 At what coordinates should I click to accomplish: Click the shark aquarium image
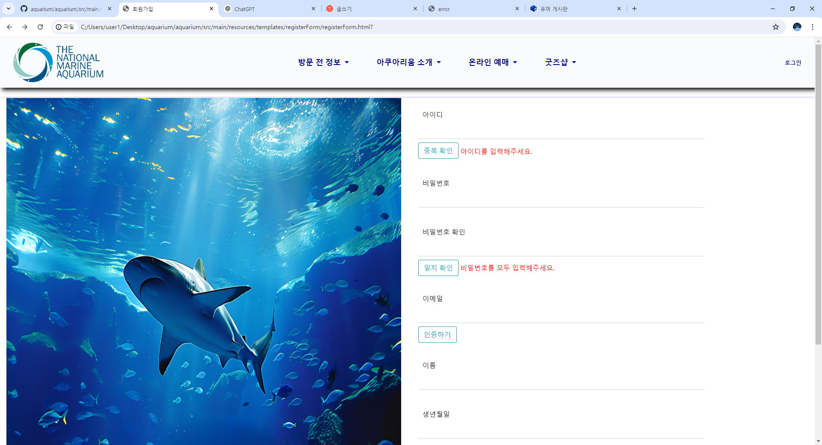point(204,271)
